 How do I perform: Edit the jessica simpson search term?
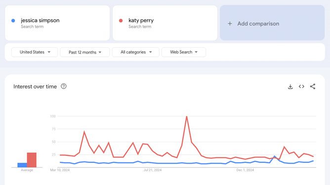[57, 23]
